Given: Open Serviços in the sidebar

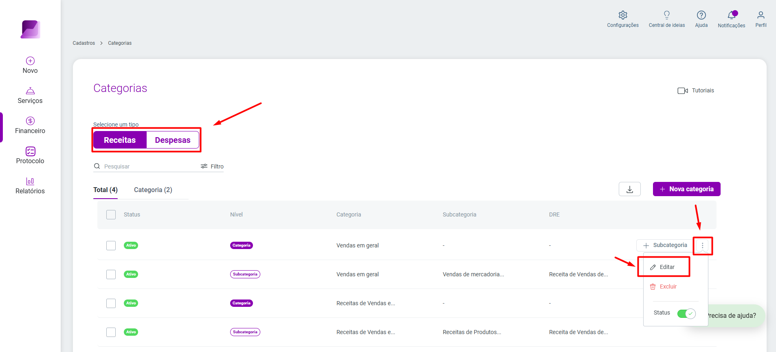Looking at the screenshot, I should pyautogui.click(x=30, y=96).
